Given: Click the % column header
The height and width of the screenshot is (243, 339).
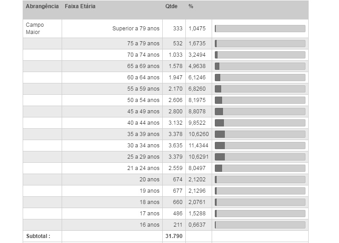Looking at the screenshot, I should pyautogui.click(x=191, y=6).
